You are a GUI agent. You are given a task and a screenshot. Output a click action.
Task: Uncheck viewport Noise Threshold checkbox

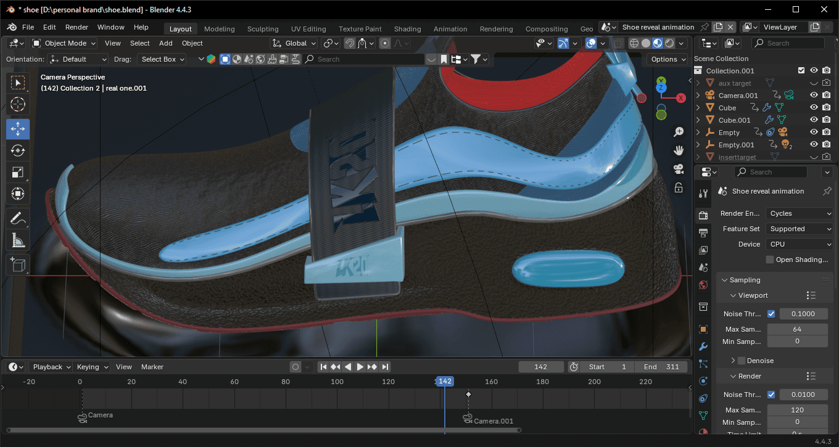click(771, 314)
